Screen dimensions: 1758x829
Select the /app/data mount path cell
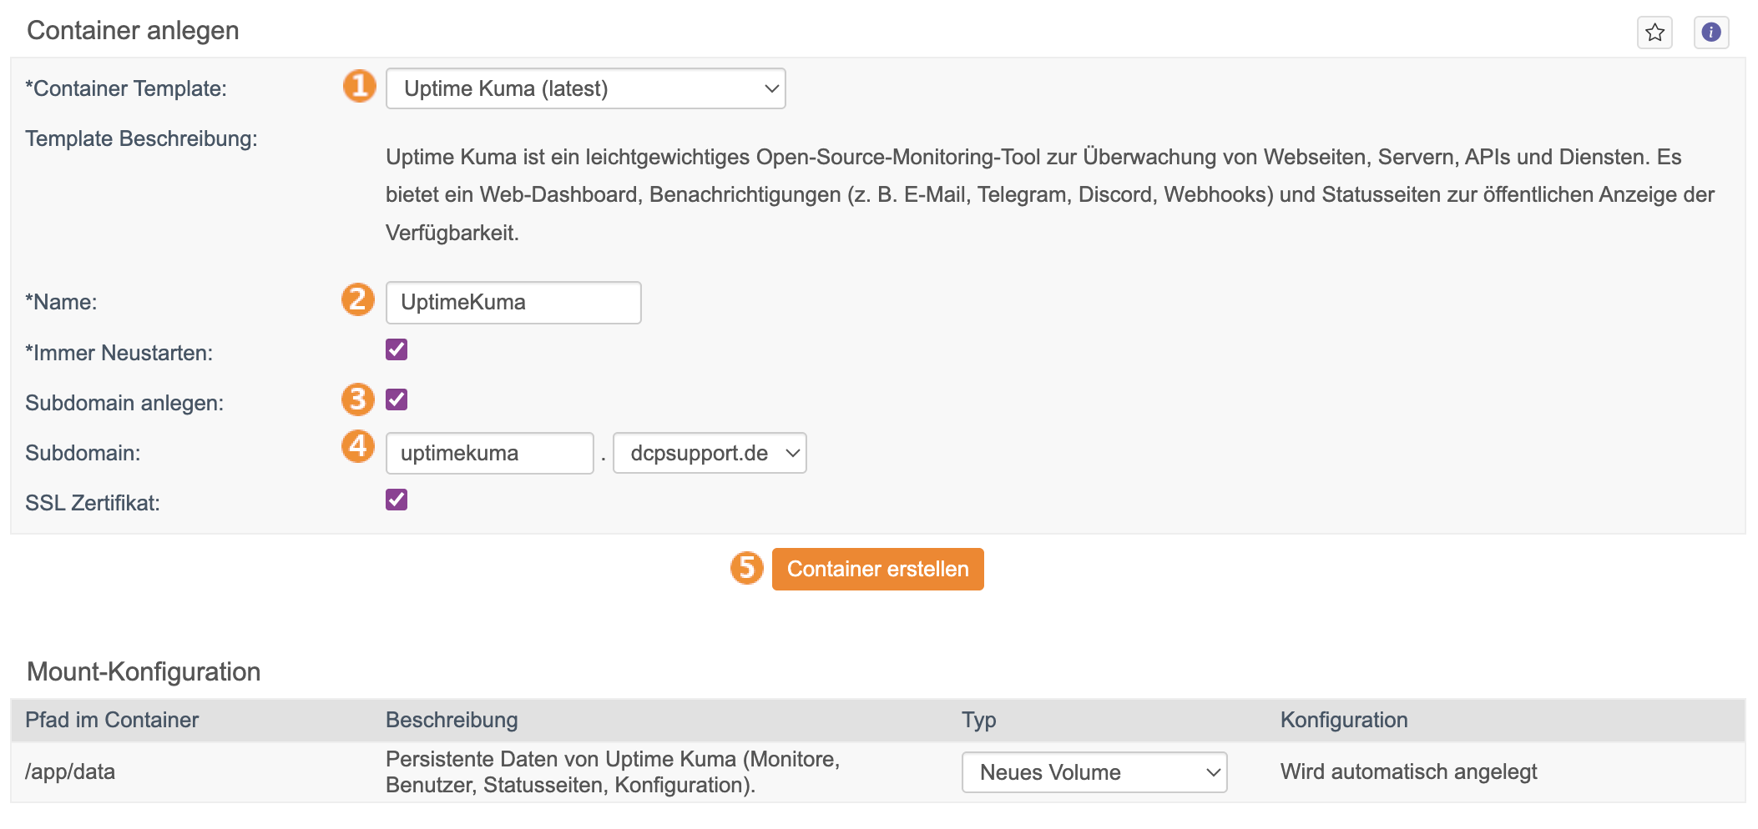[x=70, y=771]
